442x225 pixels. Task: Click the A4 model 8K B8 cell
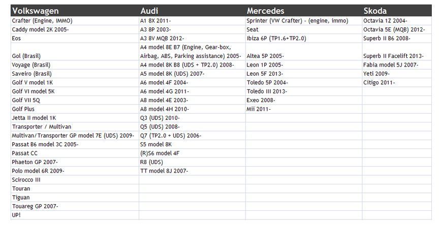[x=192, y=65]
